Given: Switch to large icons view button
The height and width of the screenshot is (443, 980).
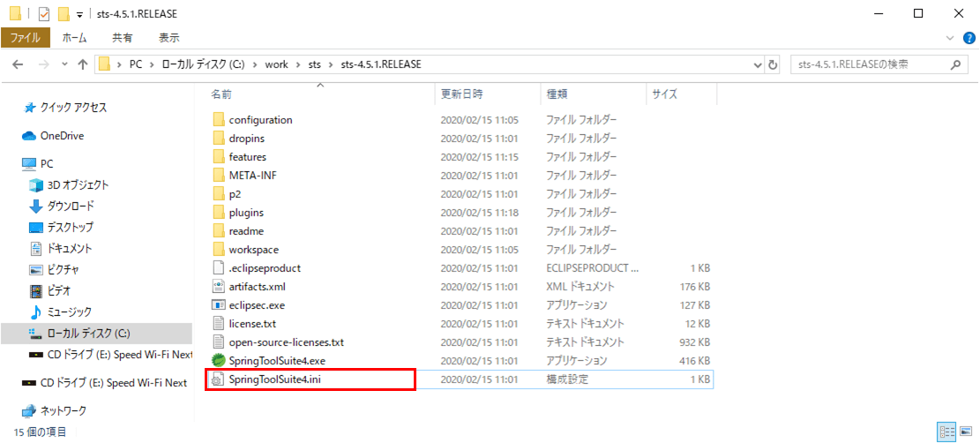Looking at the screenshot, I should pos(966,432).
